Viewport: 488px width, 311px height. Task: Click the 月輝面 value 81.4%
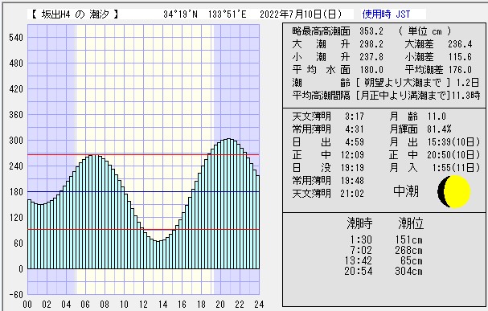[439, 129]
